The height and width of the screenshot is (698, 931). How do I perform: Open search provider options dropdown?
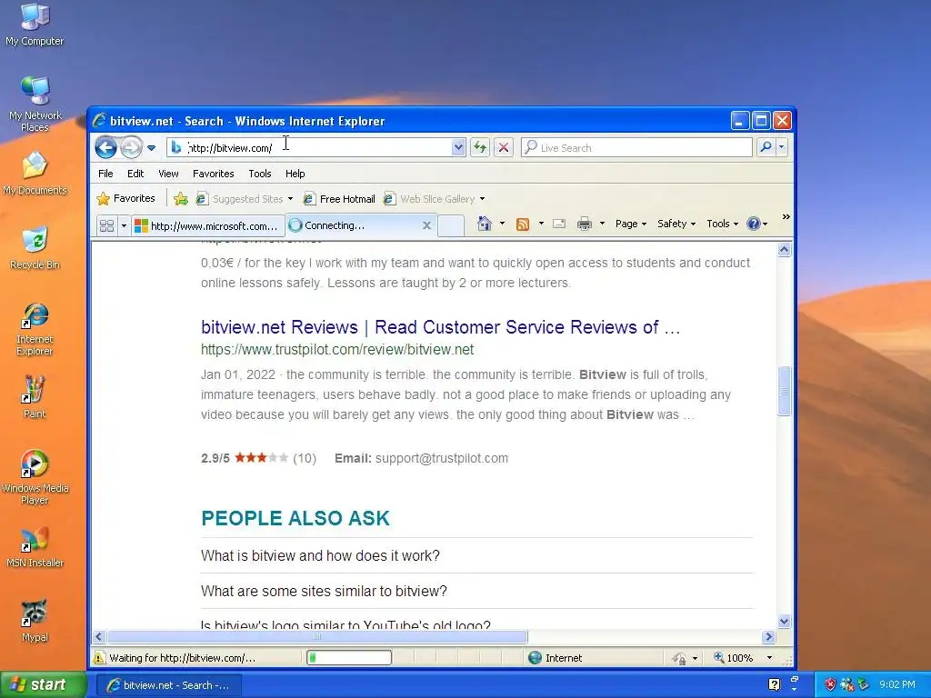pos(781,146)
